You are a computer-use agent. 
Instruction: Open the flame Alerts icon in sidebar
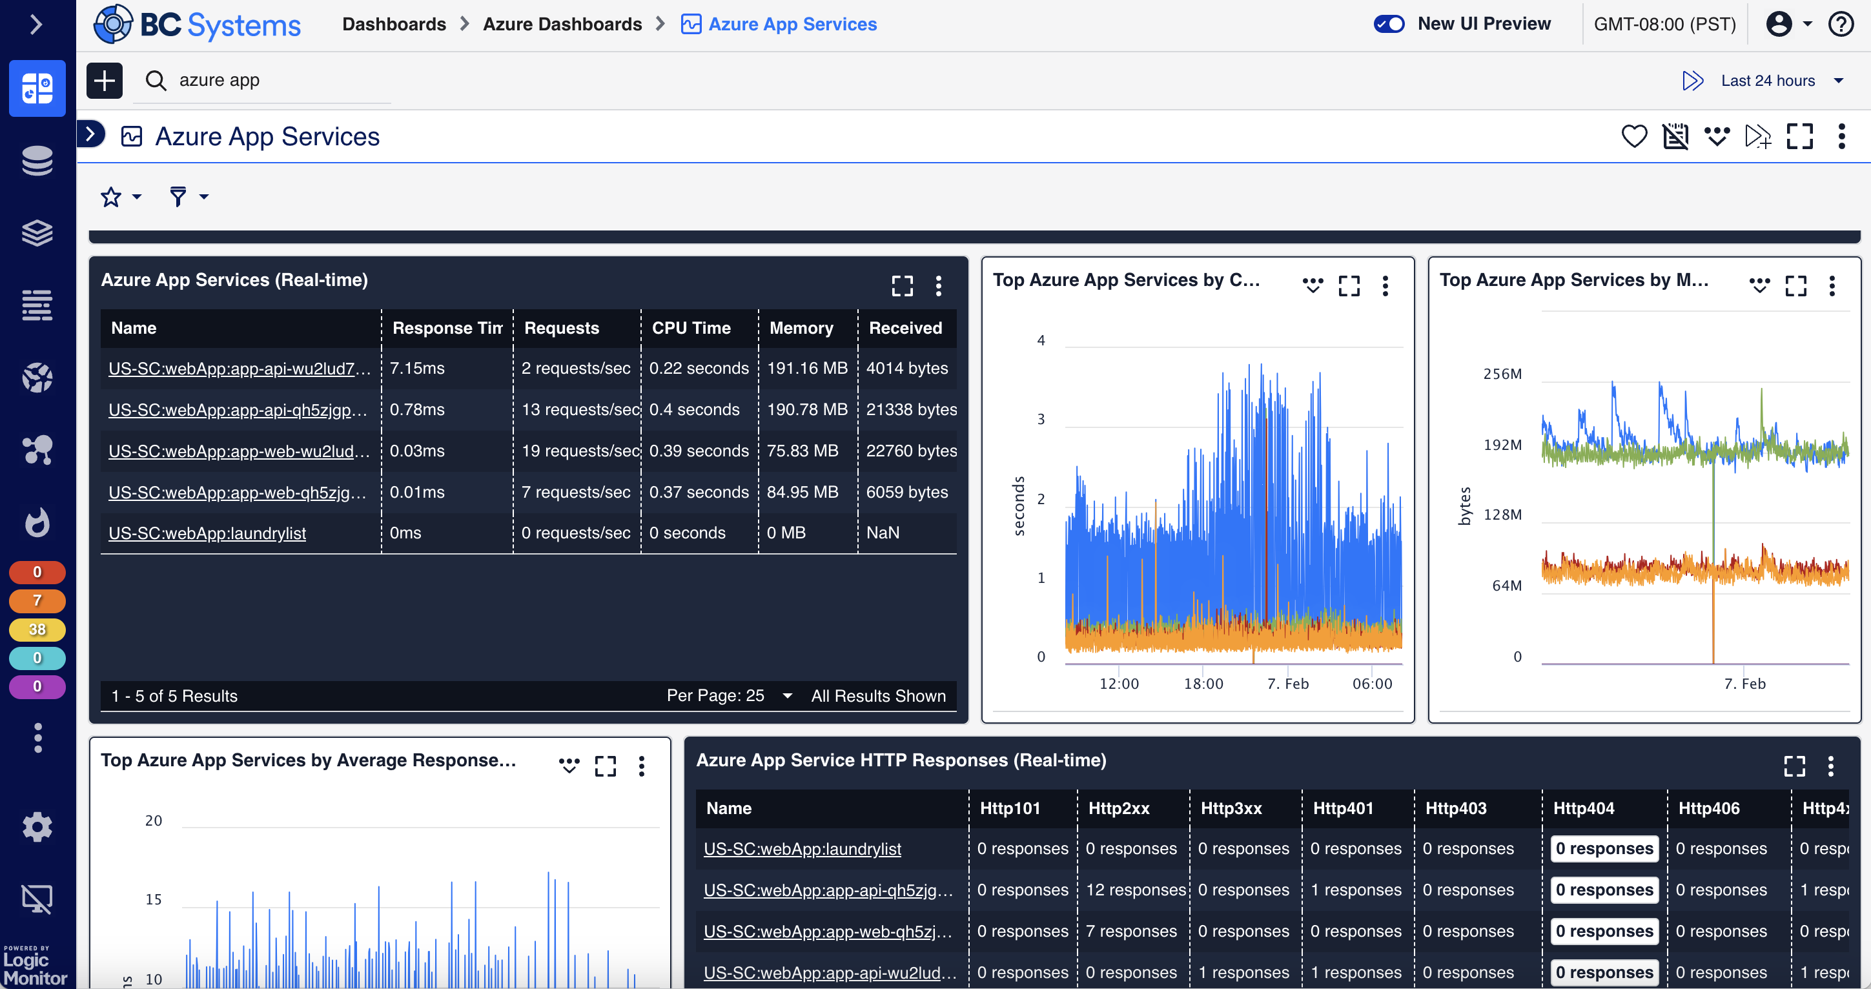point(37,522)
